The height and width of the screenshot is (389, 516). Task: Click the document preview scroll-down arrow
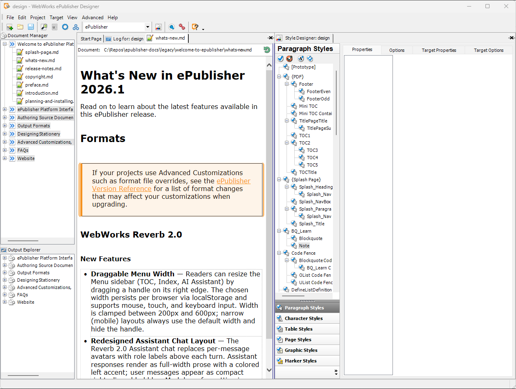point(269,370)
